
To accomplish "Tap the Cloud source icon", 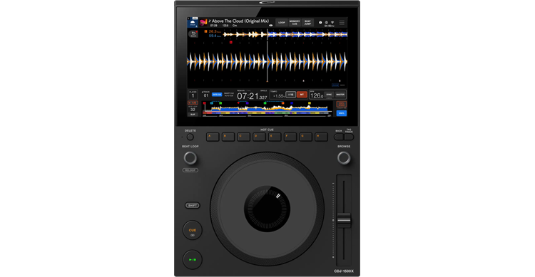I will (x=193, y=23).
